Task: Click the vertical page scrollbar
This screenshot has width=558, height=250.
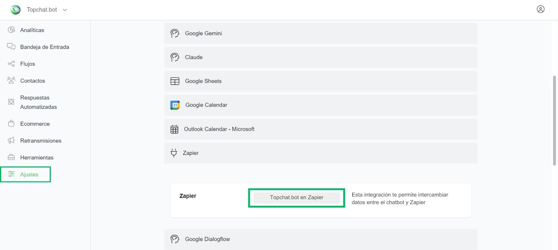Action: 555,120
